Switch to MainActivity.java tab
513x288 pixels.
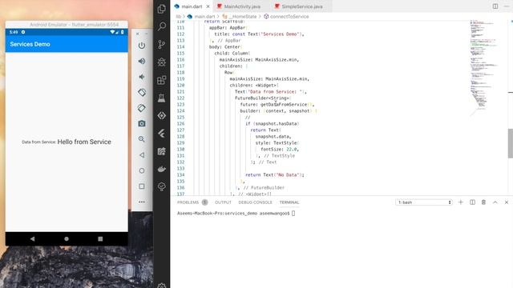pyautogui.click(x=242, y=6)
